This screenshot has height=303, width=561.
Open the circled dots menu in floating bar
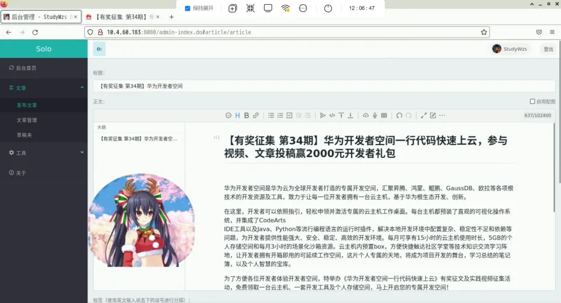coord(303,8)
